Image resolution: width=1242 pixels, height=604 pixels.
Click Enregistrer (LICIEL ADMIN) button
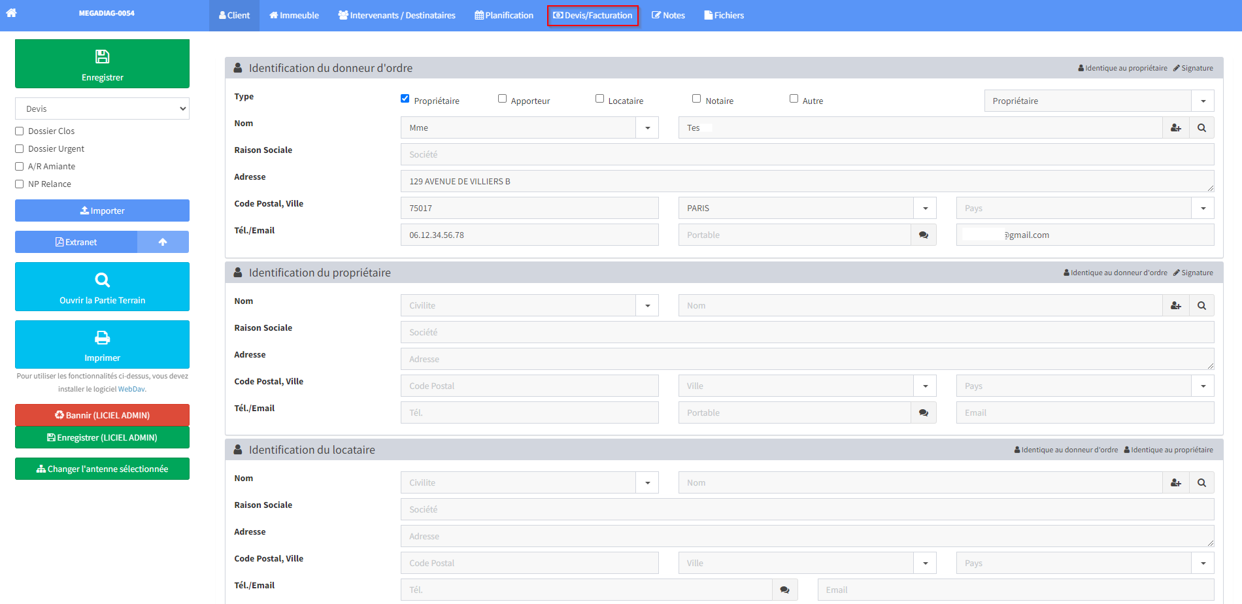pyautogui.click(x=102, y=437)
